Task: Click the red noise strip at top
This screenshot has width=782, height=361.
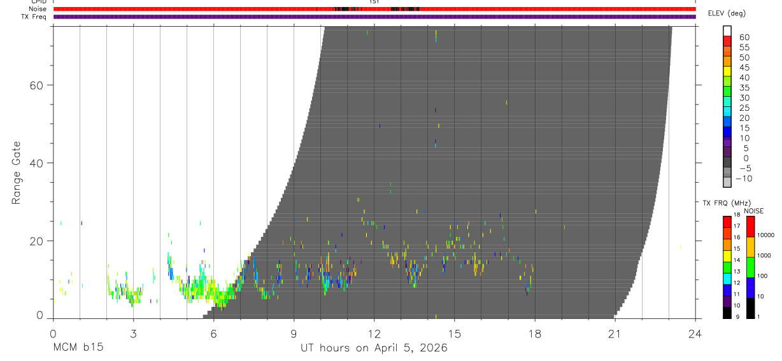Action: click(374, 9)
